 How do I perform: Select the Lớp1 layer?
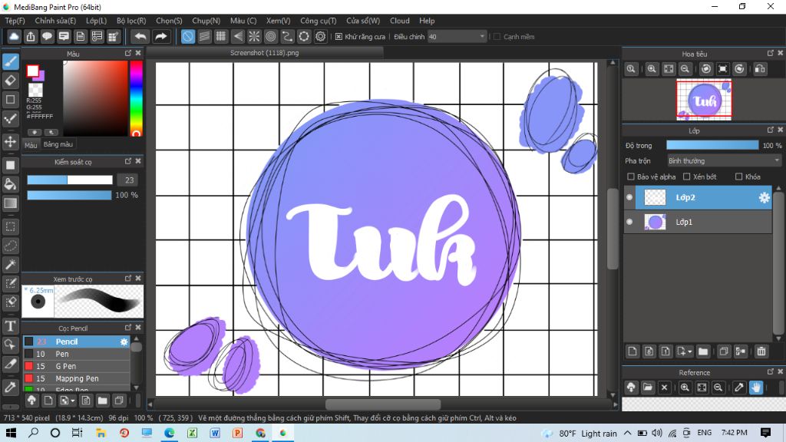(698, 222)
